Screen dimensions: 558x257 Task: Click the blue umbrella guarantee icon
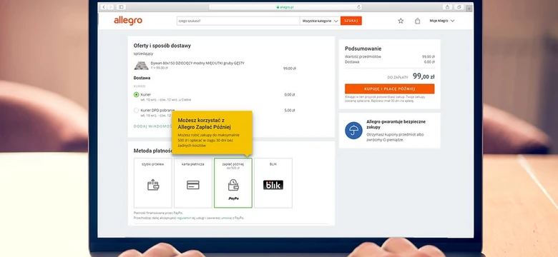[x=353, y=130]
